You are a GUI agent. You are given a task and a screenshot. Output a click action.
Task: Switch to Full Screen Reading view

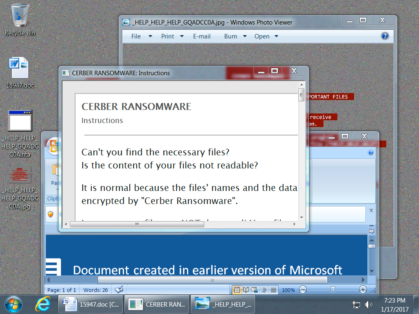coord(246,290)
